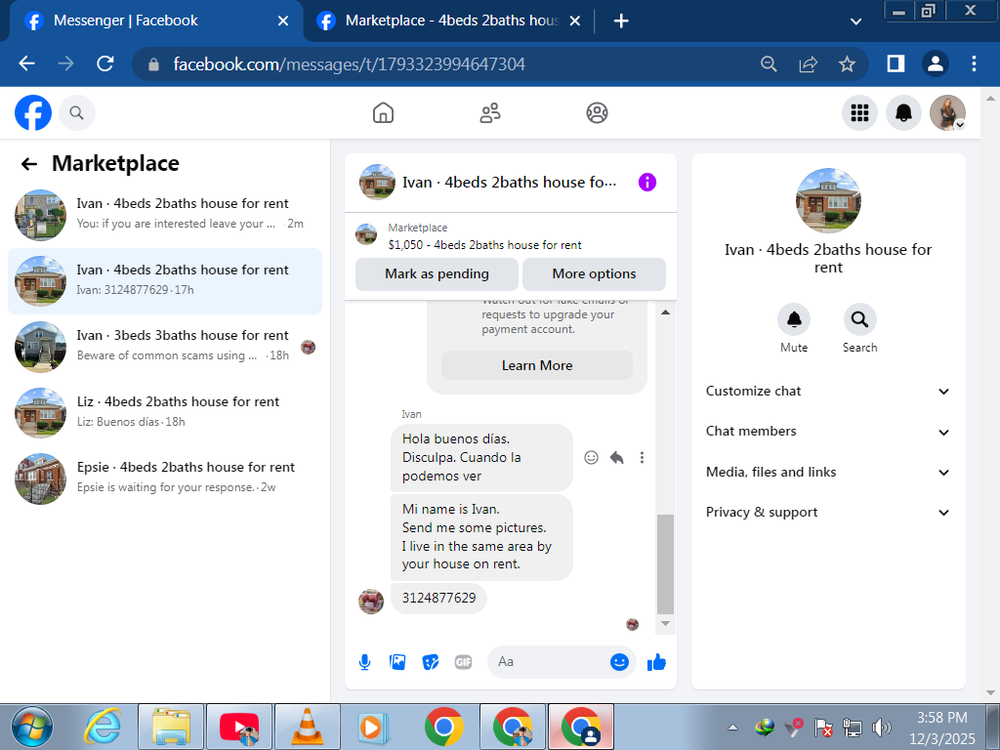Reply to the Hola buenos días message

[x=616, y=457]
